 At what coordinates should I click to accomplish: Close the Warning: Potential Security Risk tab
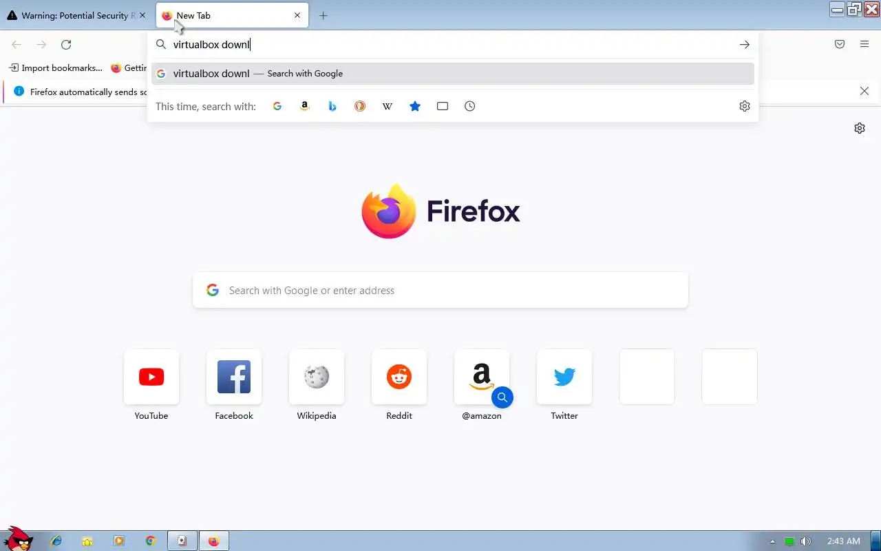142,15
